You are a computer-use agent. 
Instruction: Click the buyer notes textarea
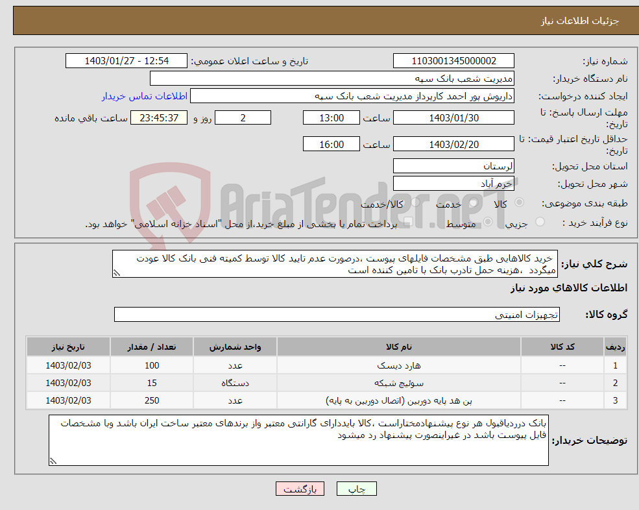point(298,441)
